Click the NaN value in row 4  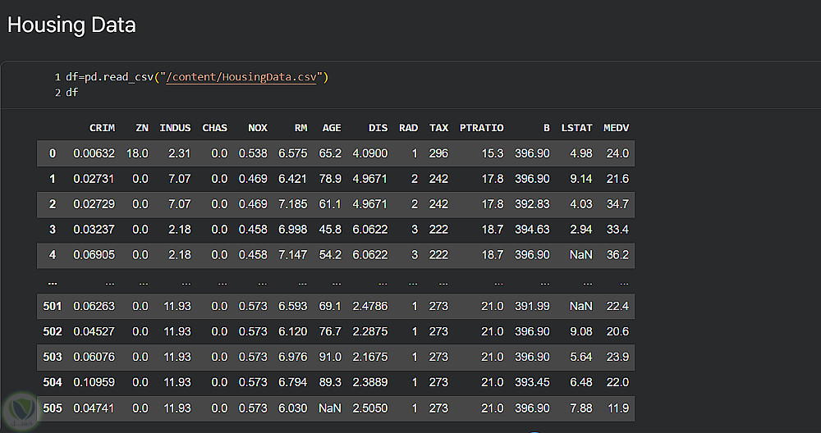[580, 255]
